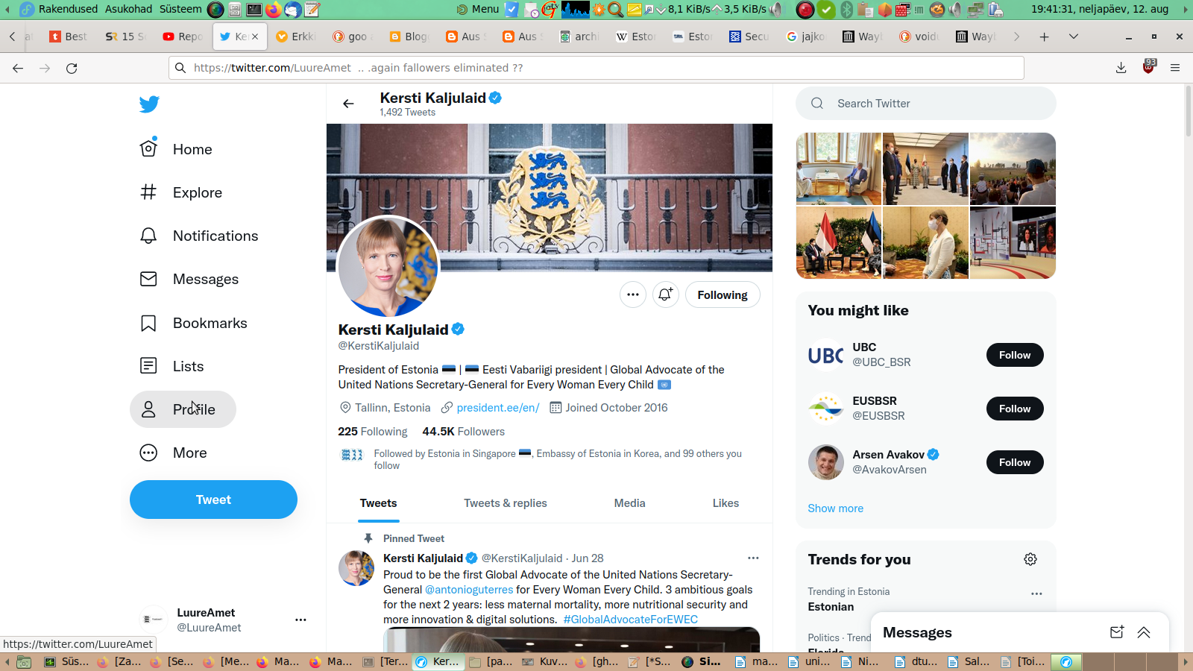
Task: Open the Süsteem menu in the panel
Action: tap(180, 9)
